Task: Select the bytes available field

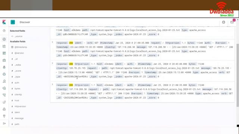Action: (x=18, y=89)
